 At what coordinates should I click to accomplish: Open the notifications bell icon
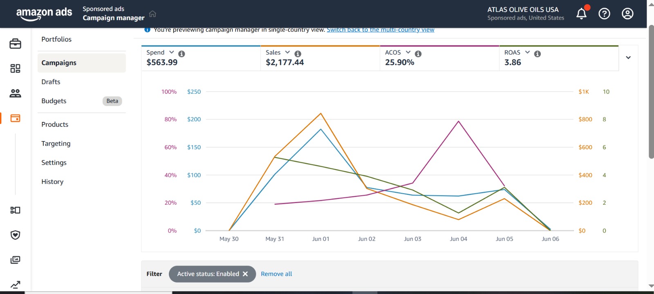pos(581,14)
